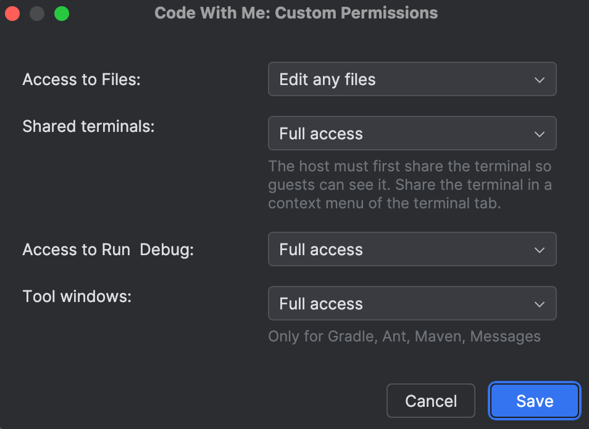
Task: Expand the Tool windows access dropdown
Action: coord(412,303)
